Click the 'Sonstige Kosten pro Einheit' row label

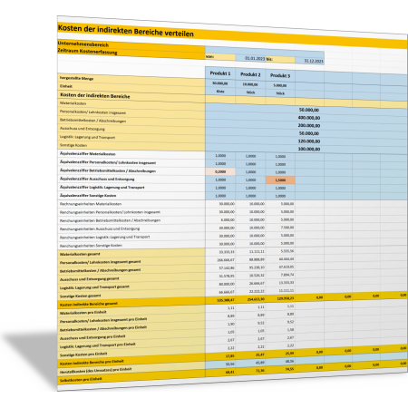83,355
